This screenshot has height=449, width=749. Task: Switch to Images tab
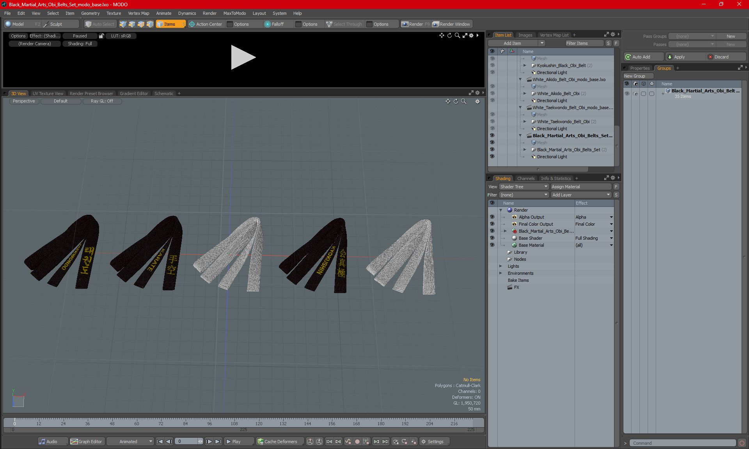tap(525, 35)
